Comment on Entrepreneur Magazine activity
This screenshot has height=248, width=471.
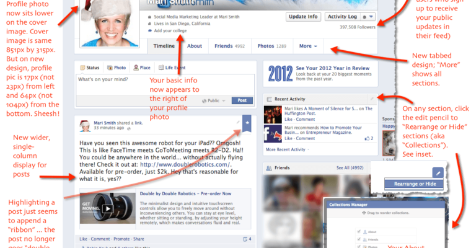(x=306, y=139)
